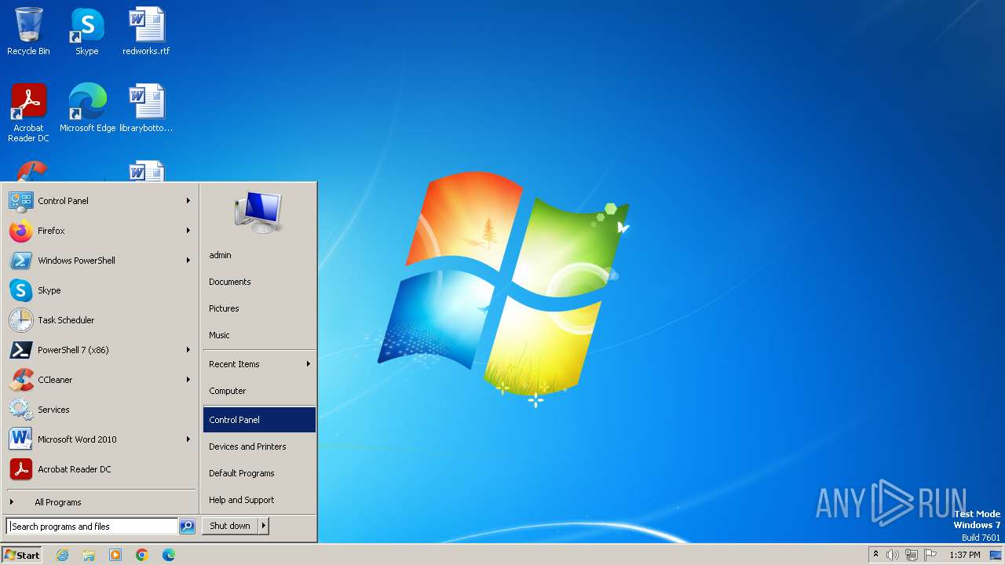Open Music from Start menu
Image resolution: width=1005 pixels, height=565 pixels.
pos(259,335)
